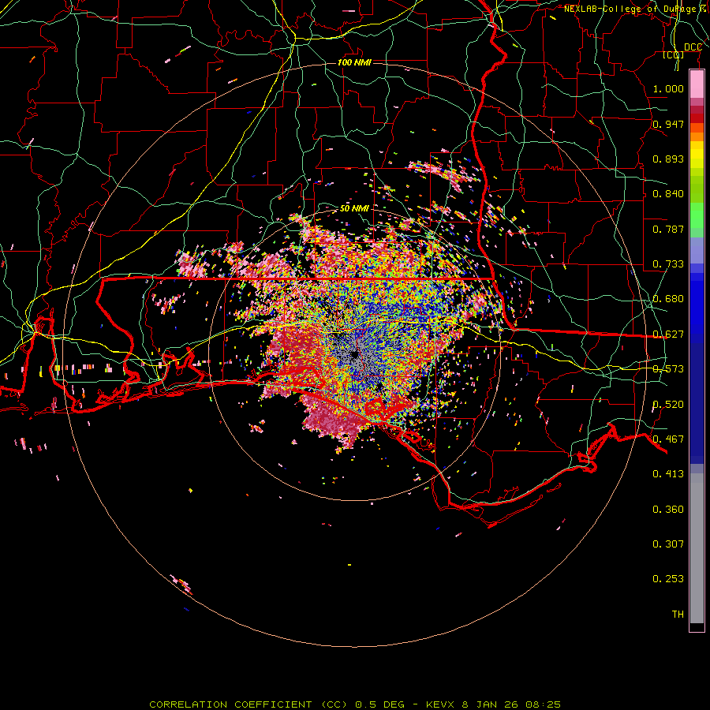Image resolution: width=710 pixels, height=710 pixels.
Task: Select the 0.253 scale value
Action: (x=668, y=579)
